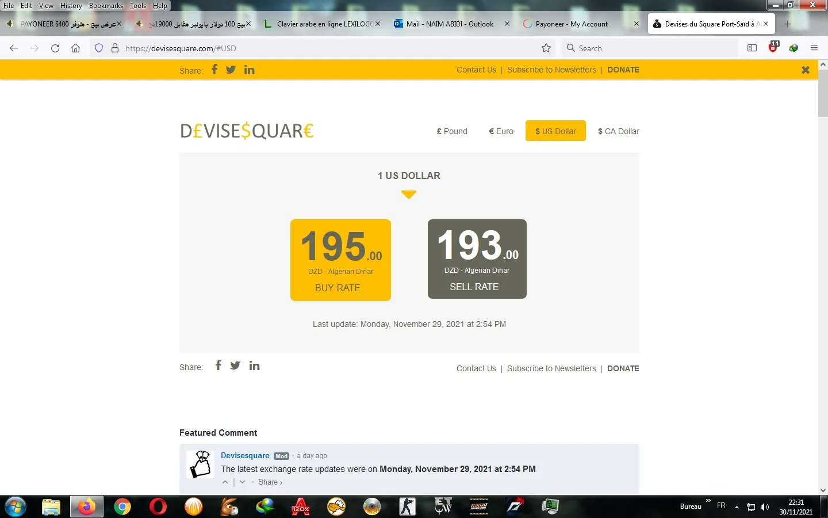This screenshot has height=518, width=828.
Task: Click Twitter icon in yellow top bar
Action: (x=231, y=70)
